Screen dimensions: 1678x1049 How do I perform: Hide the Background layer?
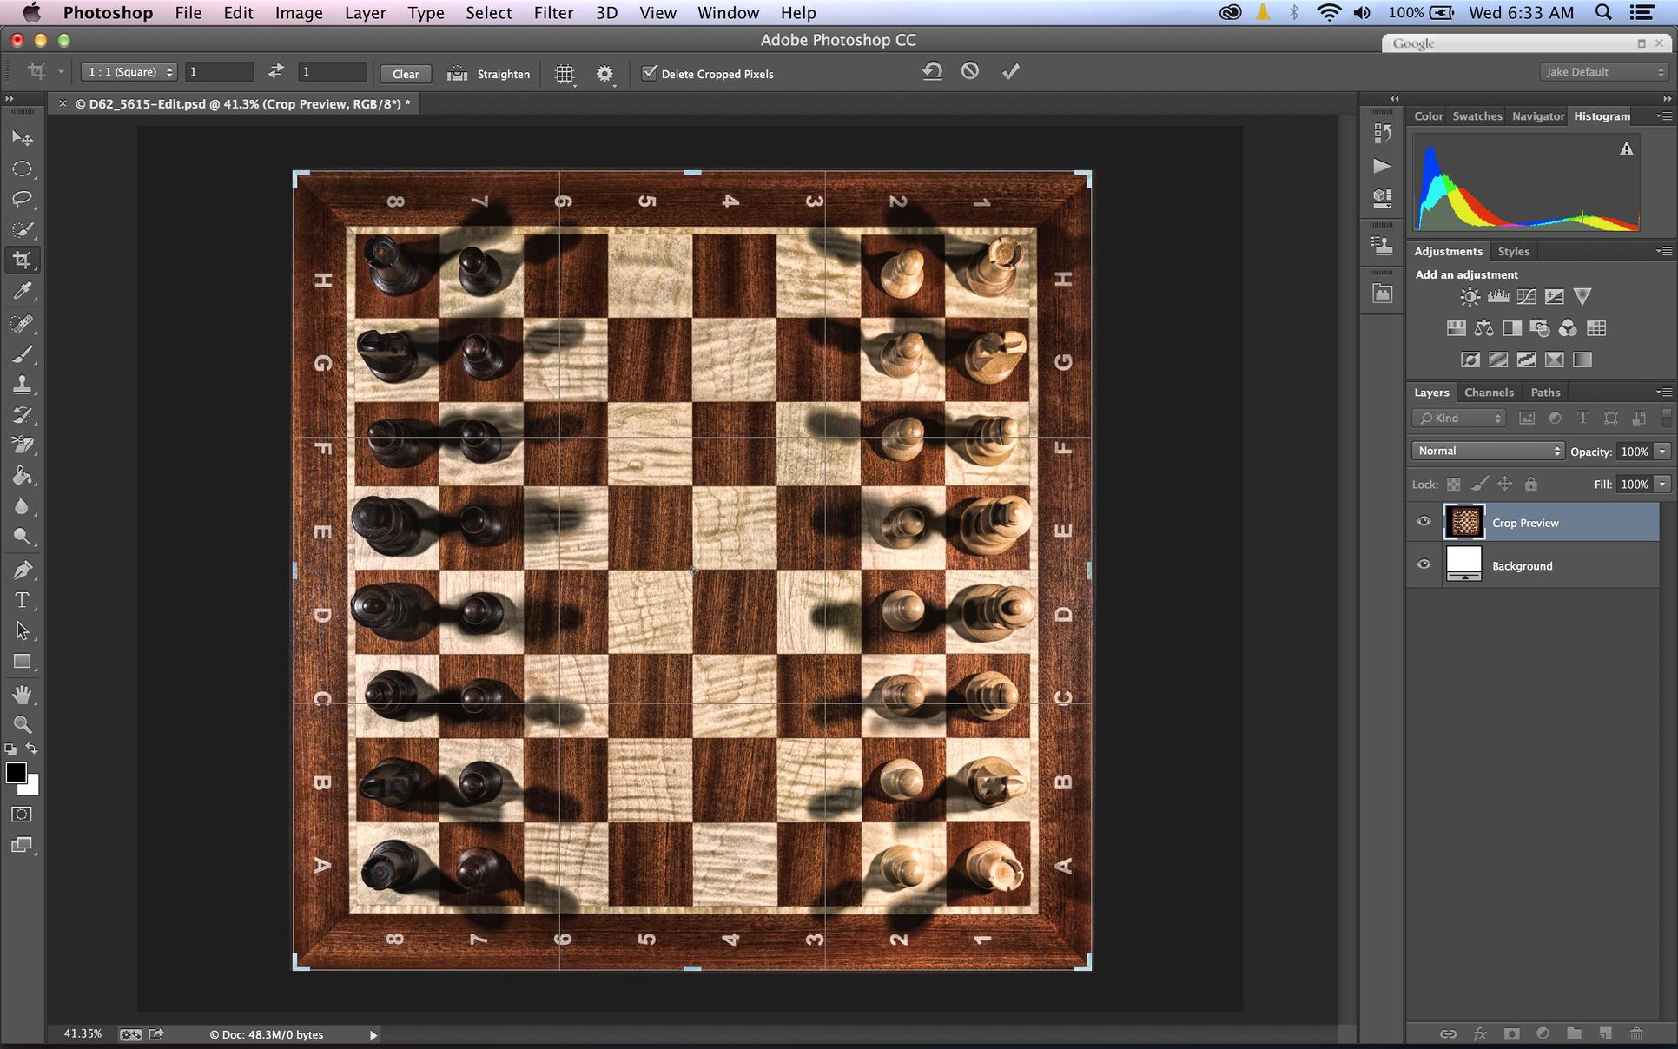pyautogui.click(x=1424, y=564)
